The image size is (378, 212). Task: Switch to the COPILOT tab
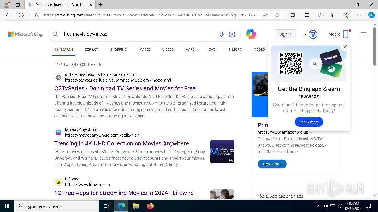92,49
